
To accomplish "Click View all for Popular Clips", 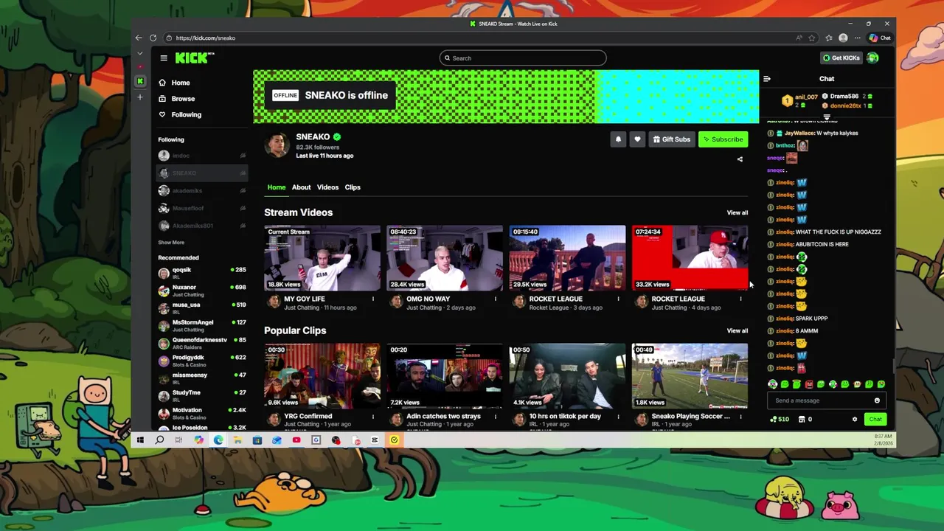I will point(737,330).
